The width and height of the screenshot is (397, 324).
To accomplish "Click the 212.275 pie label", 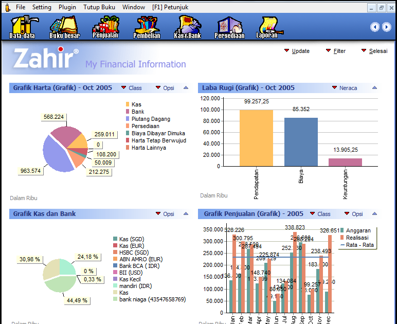I will click(x=99, y=172).
